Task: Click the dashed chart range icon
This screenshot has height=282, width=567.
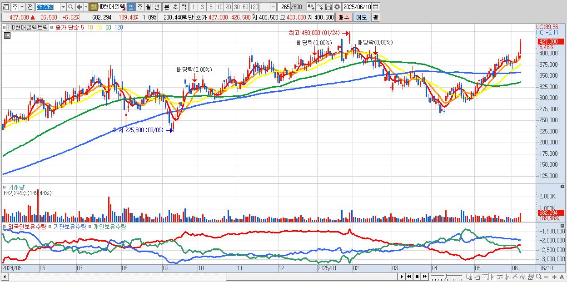Action: 484,277
